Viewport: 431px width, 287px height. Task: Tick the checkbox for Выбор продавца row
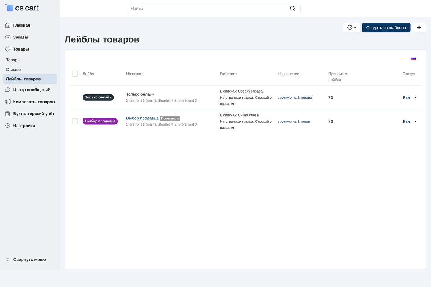[75, 121]
